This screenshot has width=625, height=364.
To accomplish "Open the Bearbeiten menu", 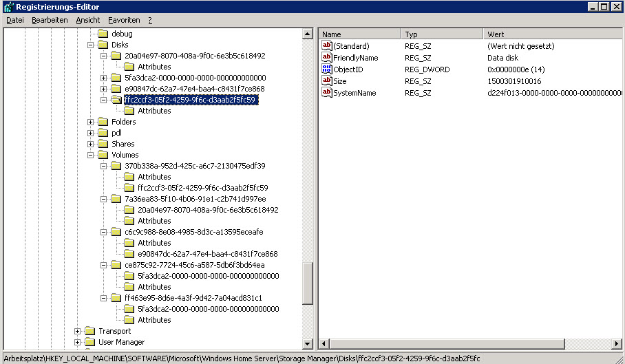I will click(x=50, y=20).
